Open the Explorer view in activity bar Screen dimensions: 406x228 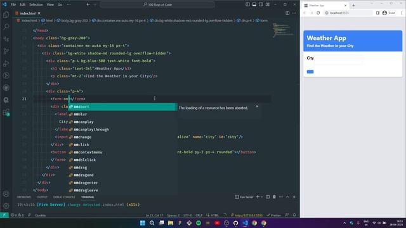6,15
